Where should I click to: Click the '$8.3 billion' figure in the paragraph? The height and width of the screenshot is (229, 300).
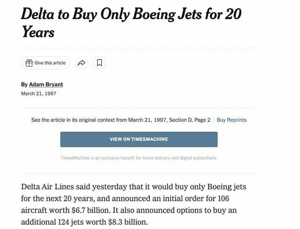pyautogui.click(x=125, y=221)
